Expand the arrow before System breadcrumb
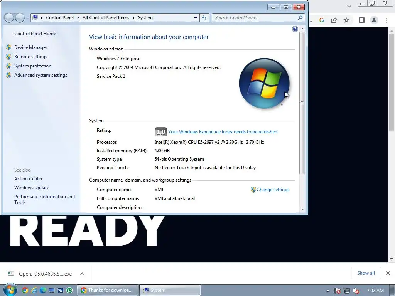The width and height of the screenshot is (395, 296). 134,18
